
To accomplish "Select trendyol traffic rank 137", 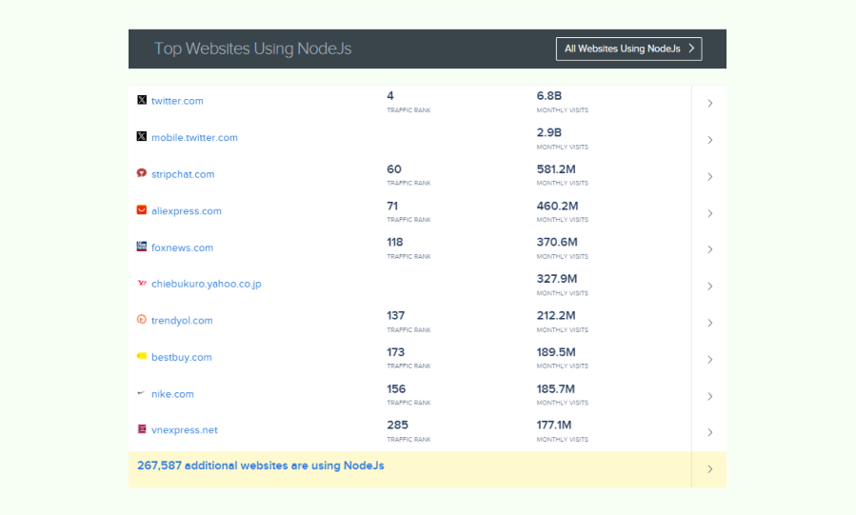I will pos(396,315).
